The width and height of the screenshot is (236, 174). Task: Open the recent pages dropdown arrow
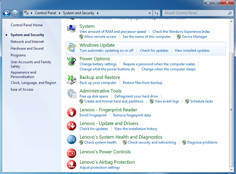pos(21,13)
